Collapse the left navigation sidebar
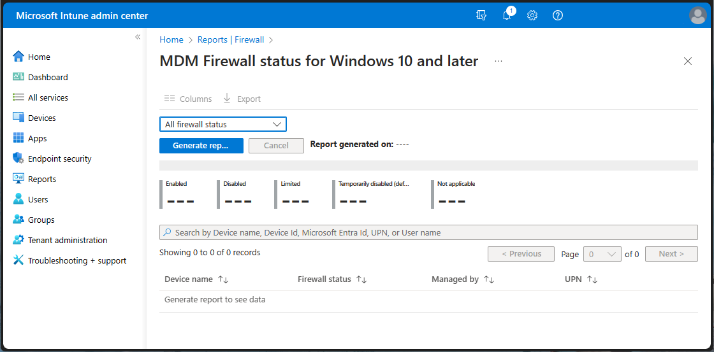This screenshot has width=714, height=352. [138, 37]
